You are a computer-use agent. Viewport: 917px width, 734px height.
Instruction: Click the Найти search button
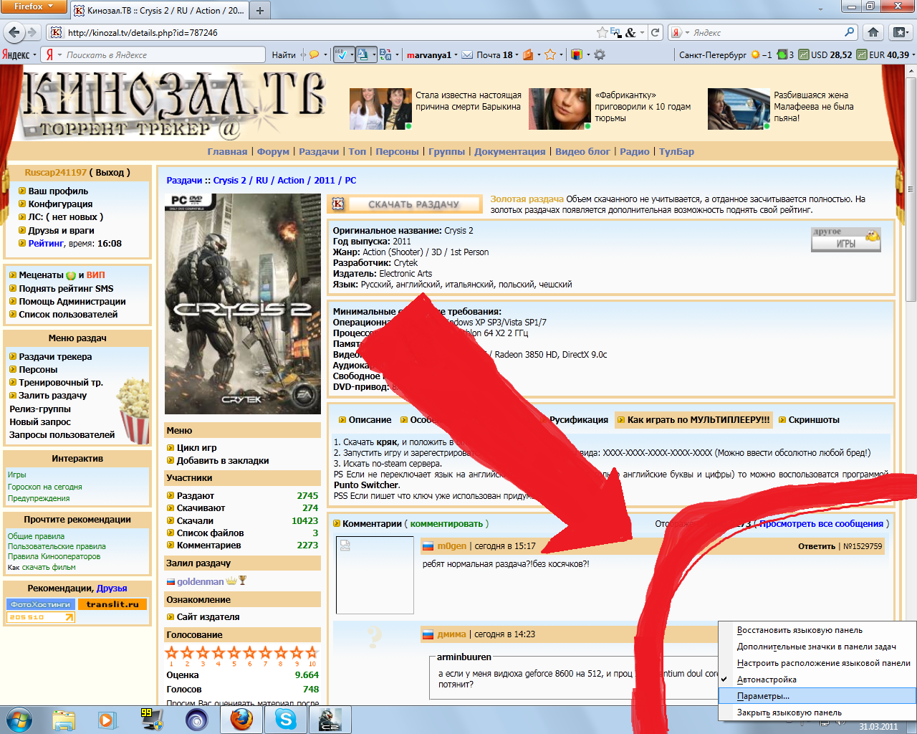[x=284, y=54]
